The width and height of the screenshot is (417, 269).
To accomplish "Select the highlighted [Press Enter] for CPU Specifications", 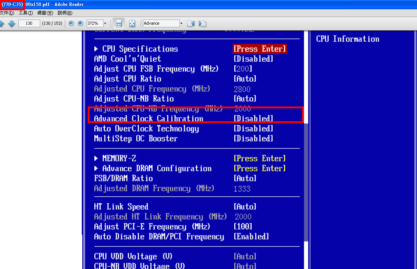I will [x=260, y=49].
